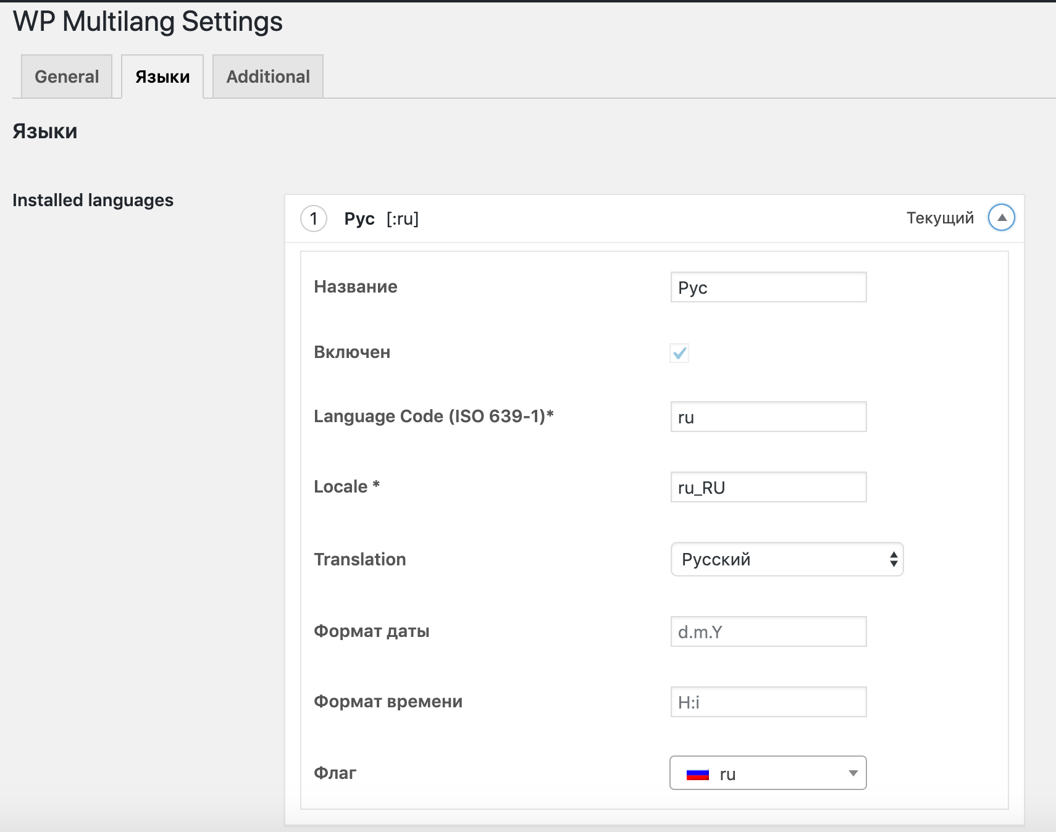The height and width of the screenshot is (832, 1056).
Task: Click the Формат даты label
Action: (x=372, y=631)
